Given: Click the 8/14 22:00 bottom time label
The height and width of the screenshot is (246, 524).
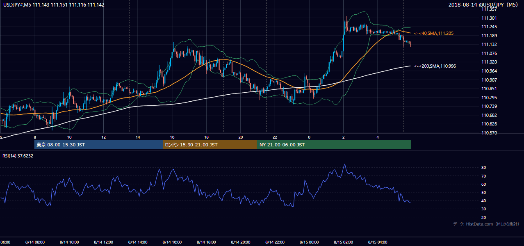Looking at the screenshot, I should [x=275, y=242].
